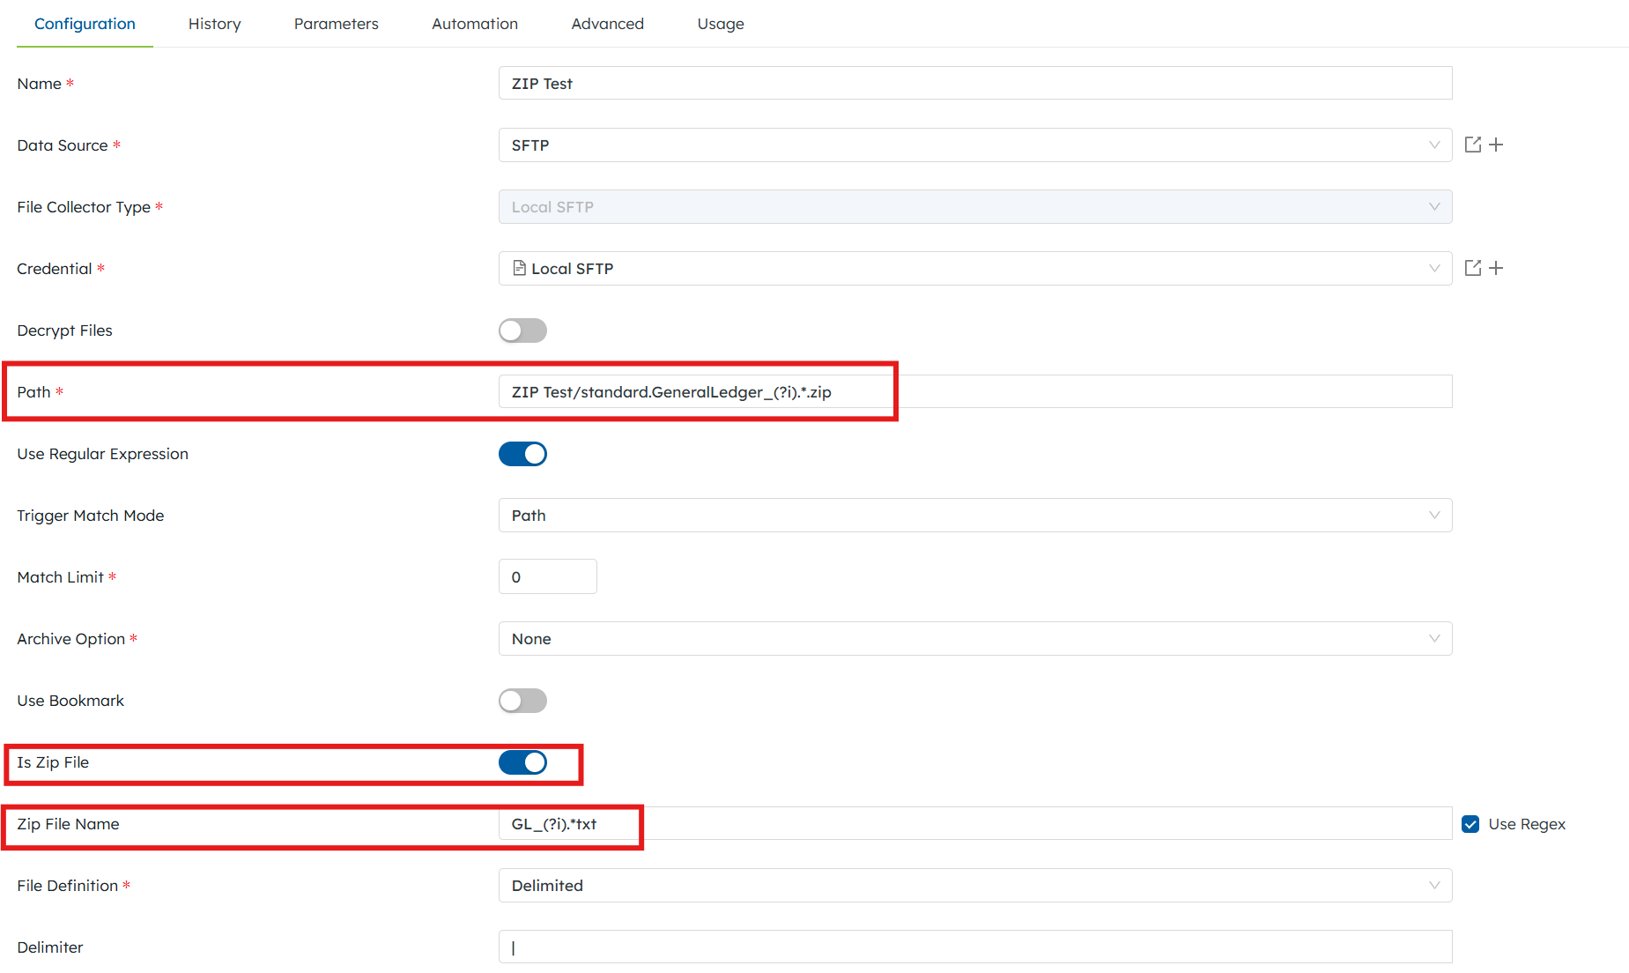Click into the Delimiter text field

point(974,947)
